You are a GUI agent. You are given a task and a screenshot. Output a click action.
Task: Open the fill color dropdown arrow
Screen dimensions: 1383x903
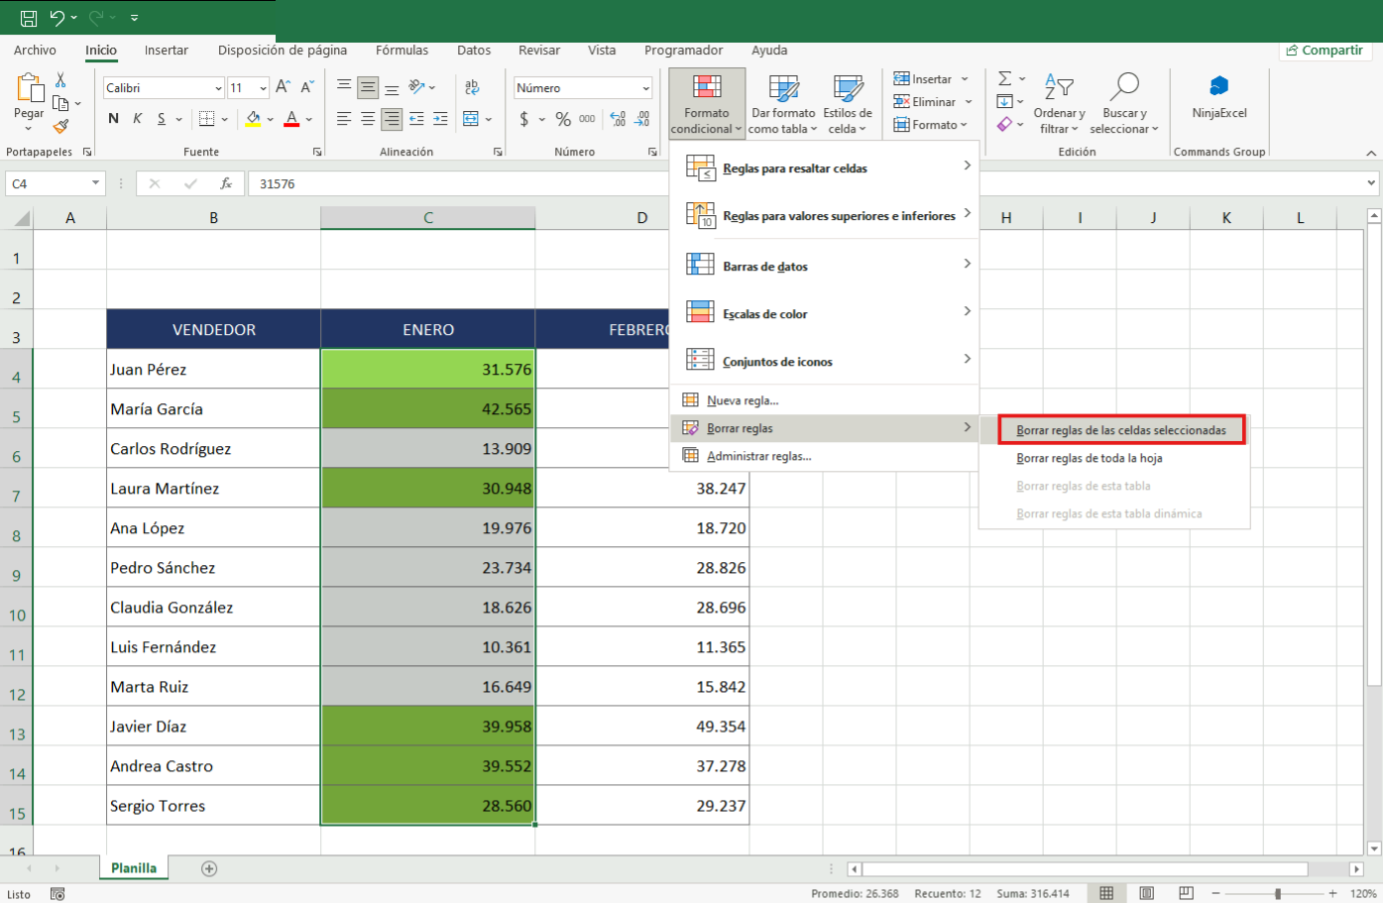click(x=270, y=120)
